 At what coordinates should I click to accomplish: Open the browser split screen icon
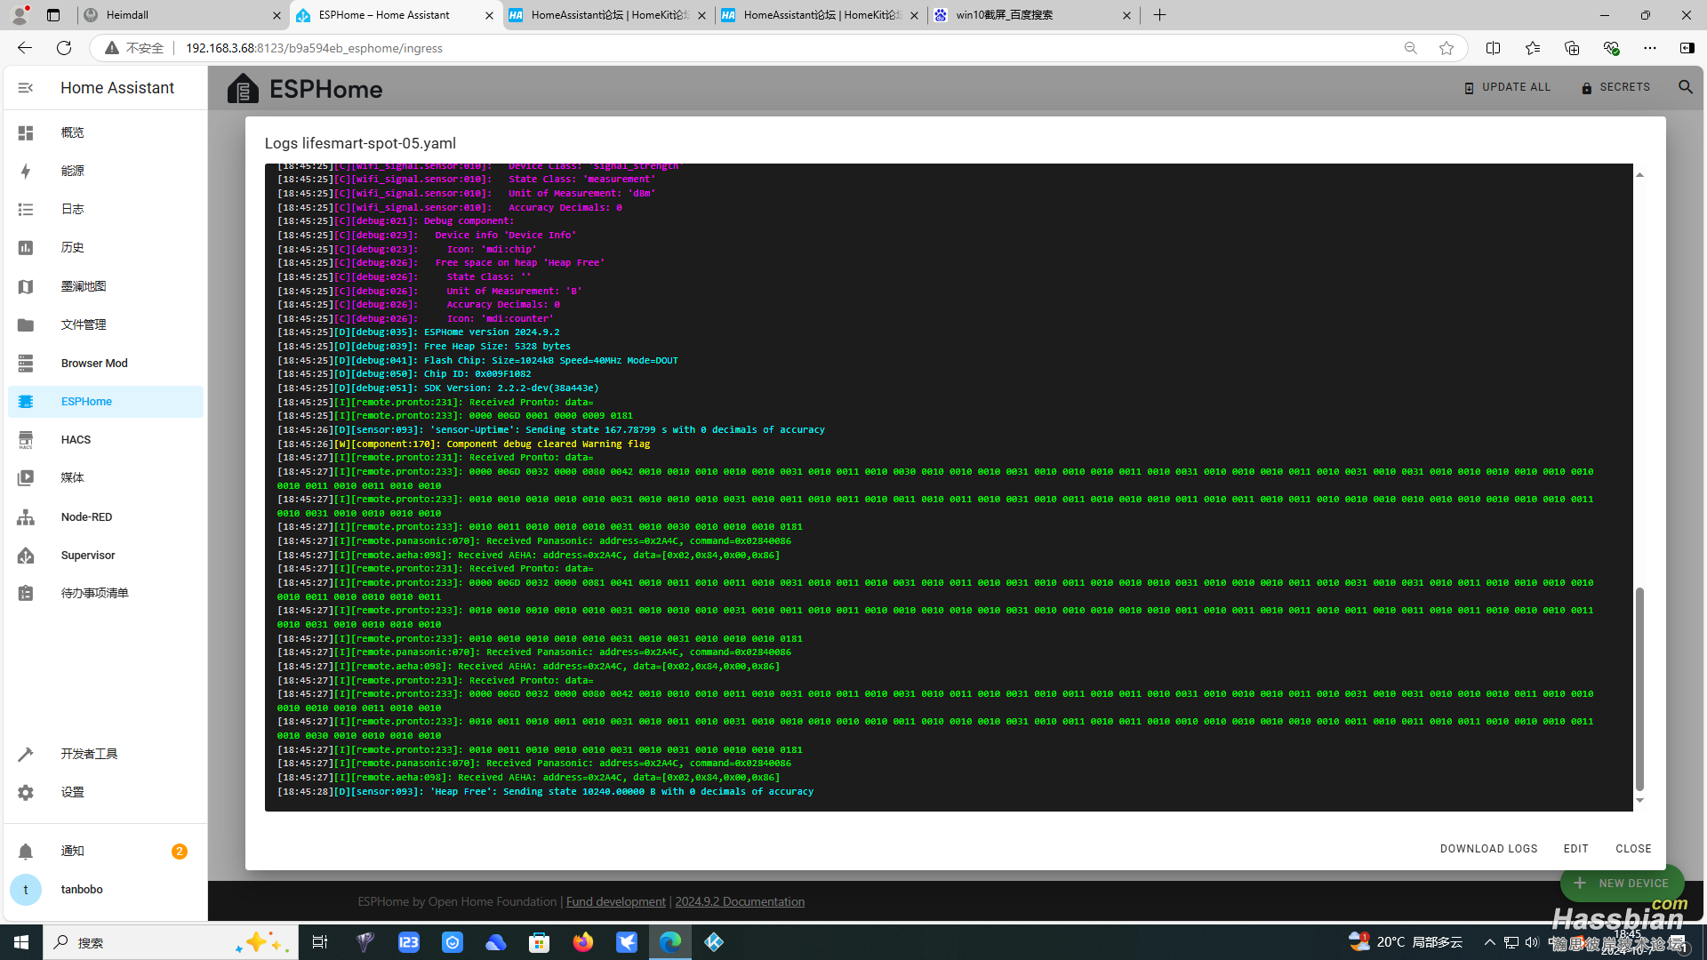click(x=1493, y=48)
